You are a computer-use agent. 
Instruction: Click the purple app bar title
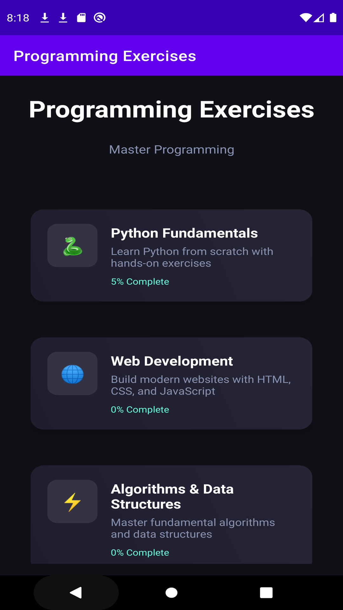coord(105,56)
